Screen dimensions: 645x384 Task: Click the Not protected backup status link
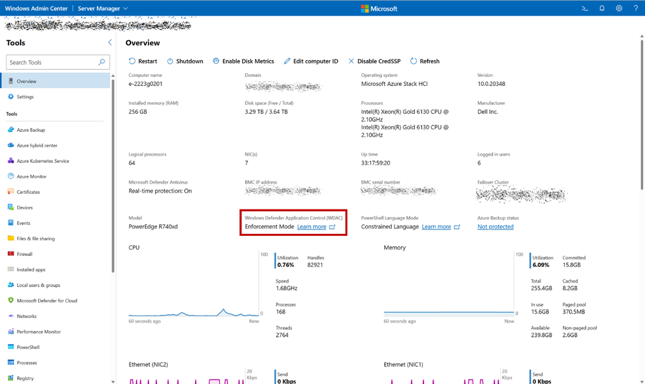click(495, 227)
